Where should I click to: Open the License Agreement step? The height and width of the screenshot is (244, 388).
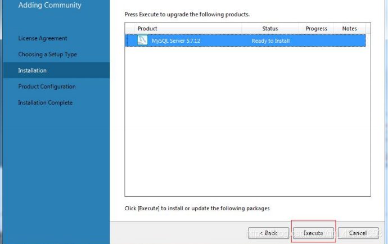(43, 38)
